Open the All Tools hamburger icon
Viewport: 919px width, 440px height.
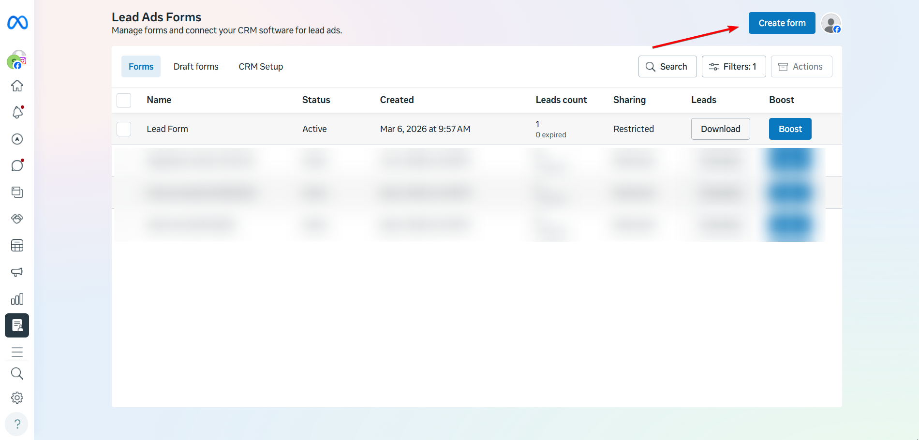pyautogui.click(x=17, y=352)
